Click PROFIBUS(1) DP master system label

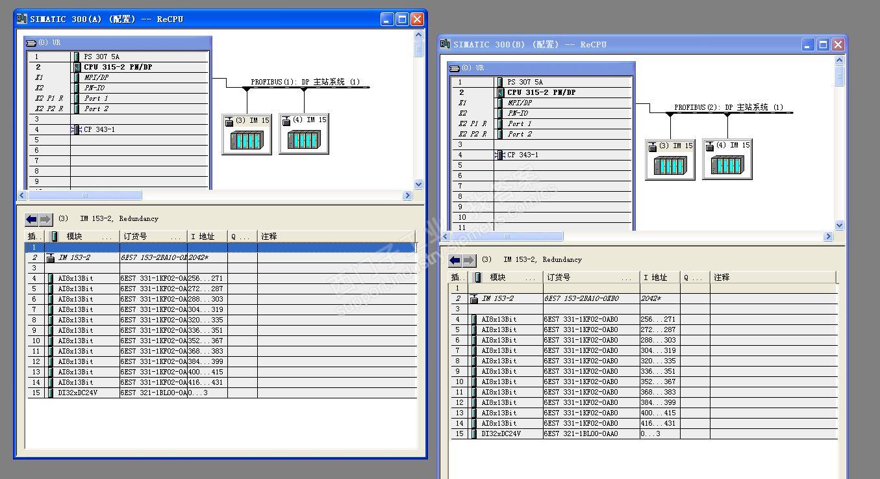click(x=305, y=82)
